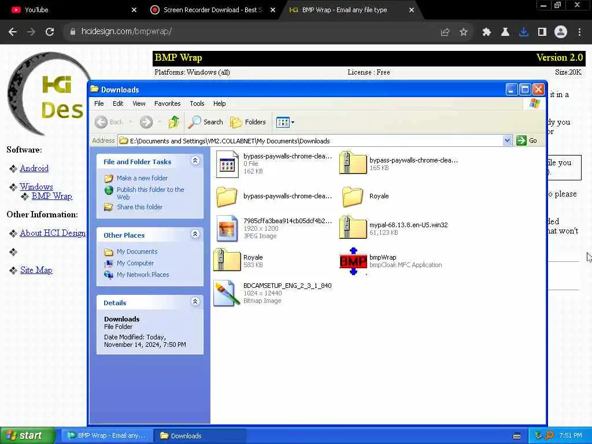Select the bypass-paywalls-chrome-clea folder icon
592x444 pixels.
coord(227,197)
